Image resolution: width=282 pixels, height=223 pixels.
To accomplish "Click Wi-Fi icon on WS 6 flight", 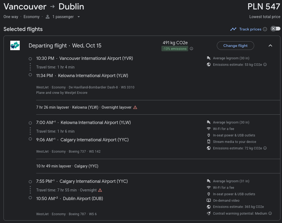I will pos(209,187).
